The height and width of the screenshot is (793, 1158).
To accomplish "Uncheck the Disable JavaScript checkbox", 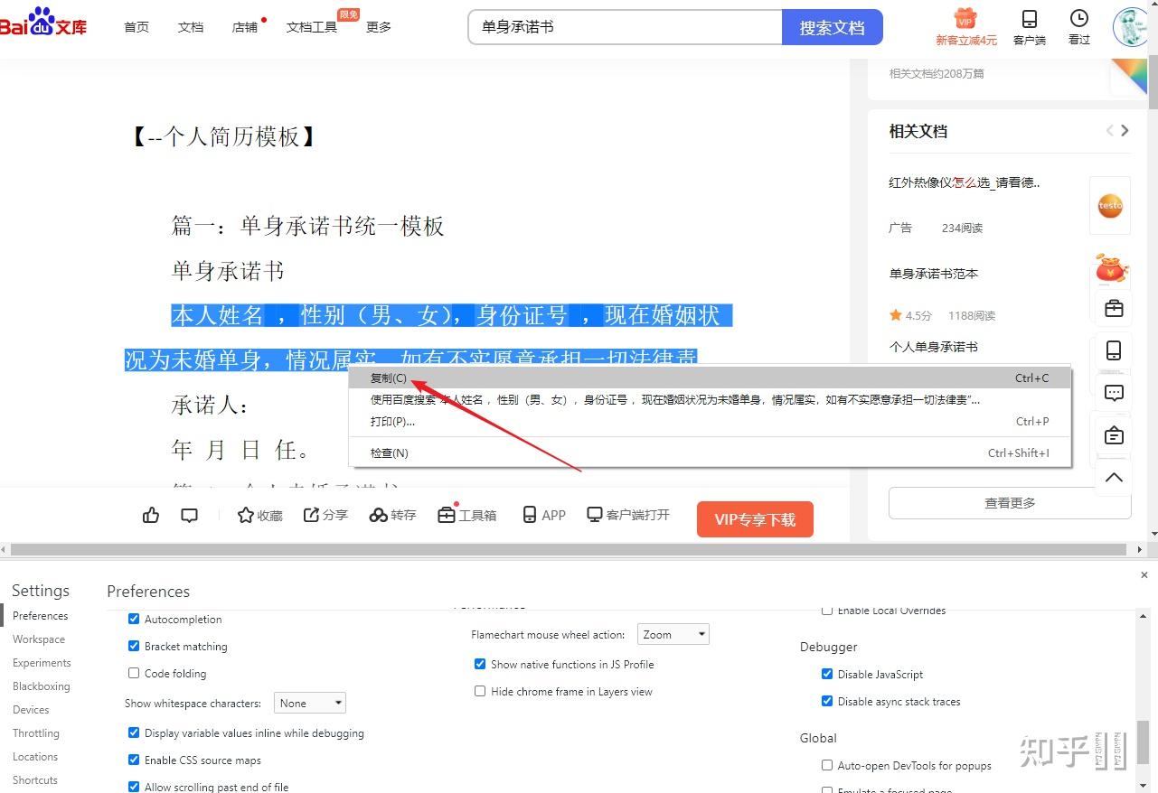I will [827, 674].
